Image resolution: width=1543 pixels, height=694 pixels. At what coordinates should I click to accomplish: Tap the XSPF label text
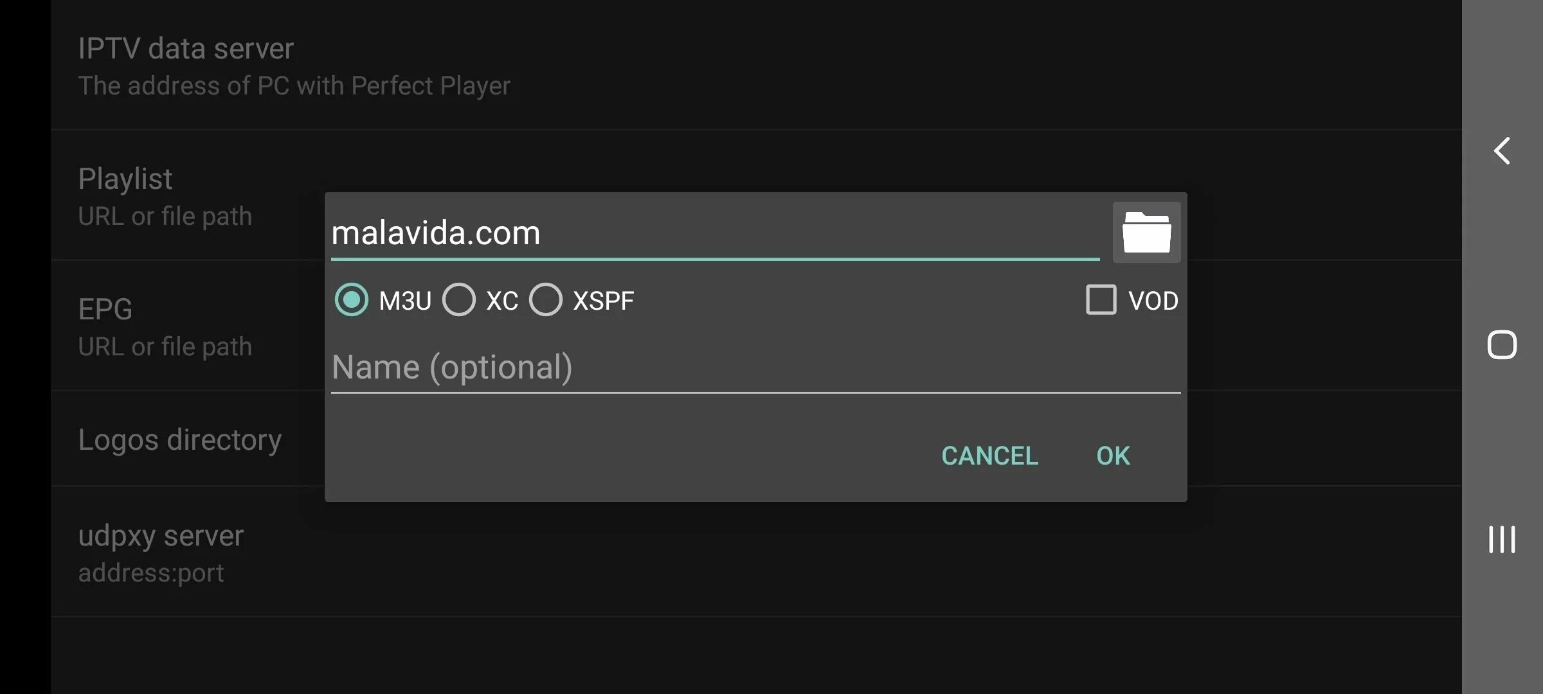603,301
